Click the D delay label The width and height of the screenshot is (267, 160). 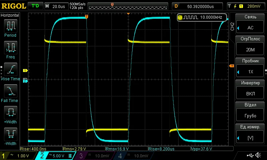[x=176, y=6]
